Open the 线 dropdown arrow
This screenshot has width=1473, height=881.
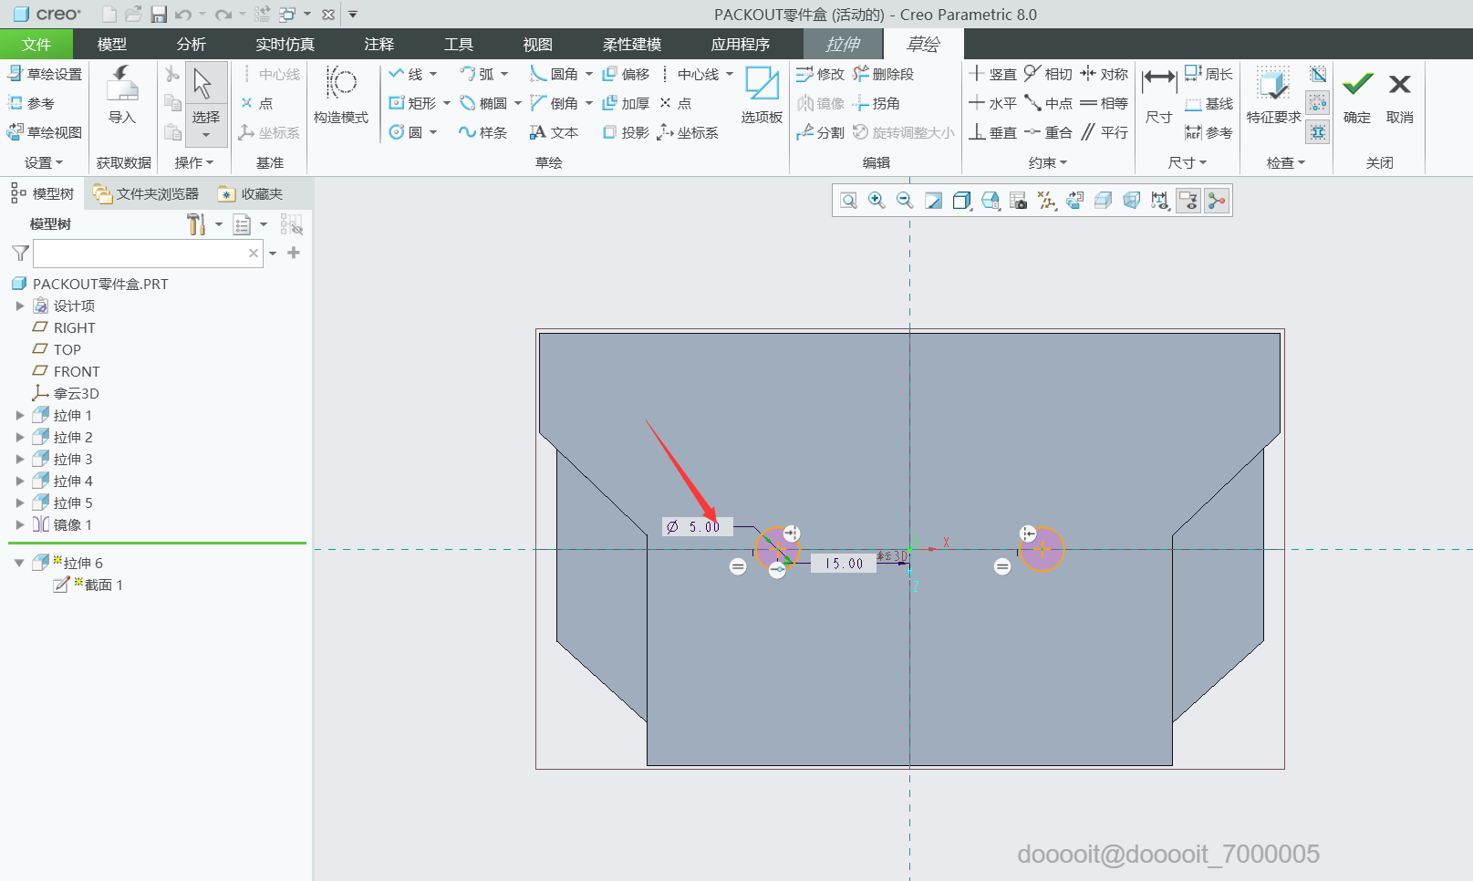(433, 74)
